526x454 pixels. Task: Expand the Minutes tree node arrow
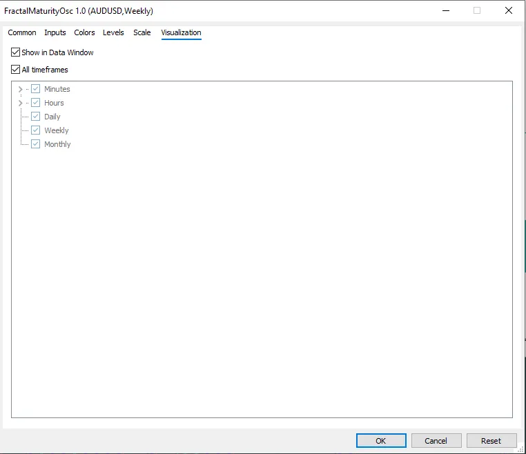[20, 89]
